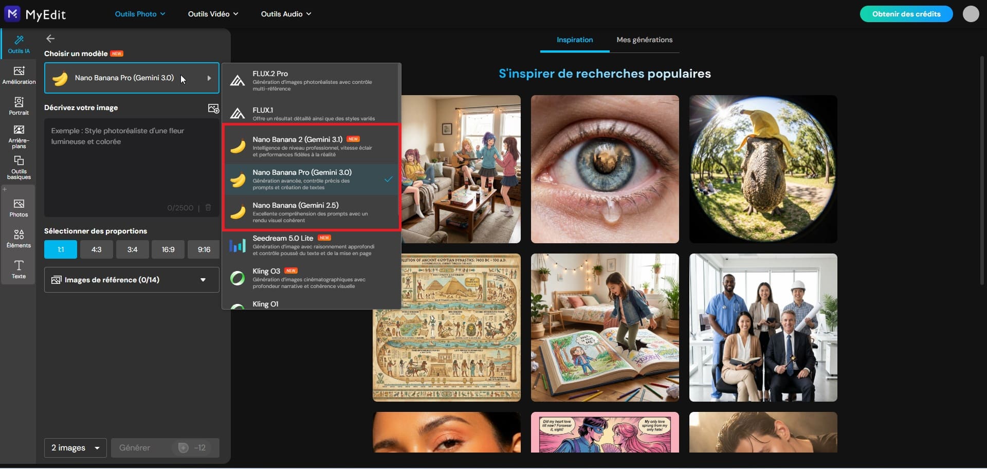Choose Nano Banana 2 (Gemini 3.1) model

[312, 147]
